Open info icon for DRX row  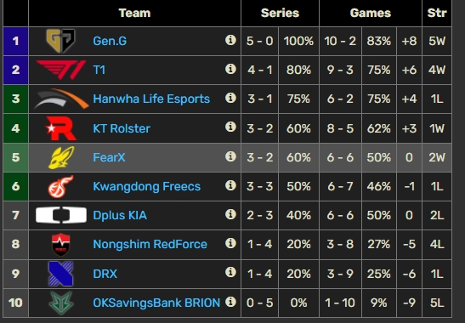(230, 272)
